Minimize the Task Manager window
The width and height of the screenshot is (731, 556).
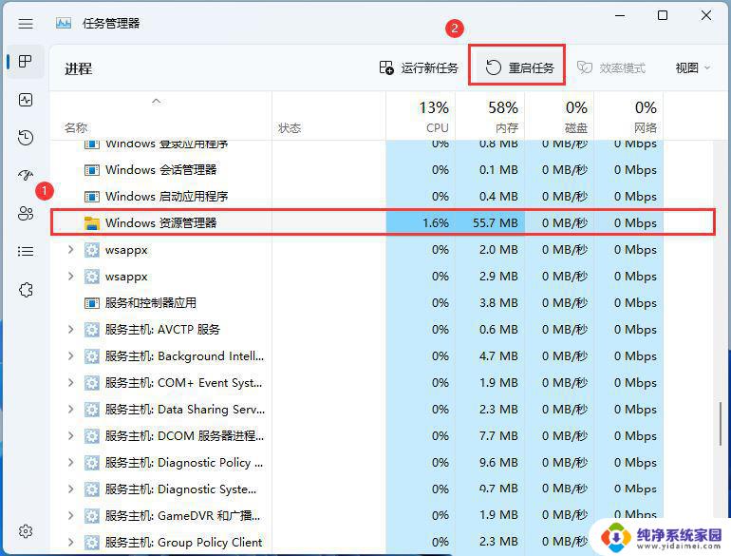[620, 16]
